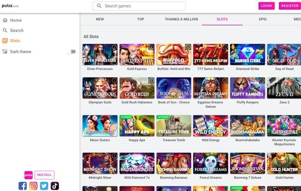Viewport: 301px width, 191px height.
Task: Open the Facebook social icon
Action: tap(23, 186)
